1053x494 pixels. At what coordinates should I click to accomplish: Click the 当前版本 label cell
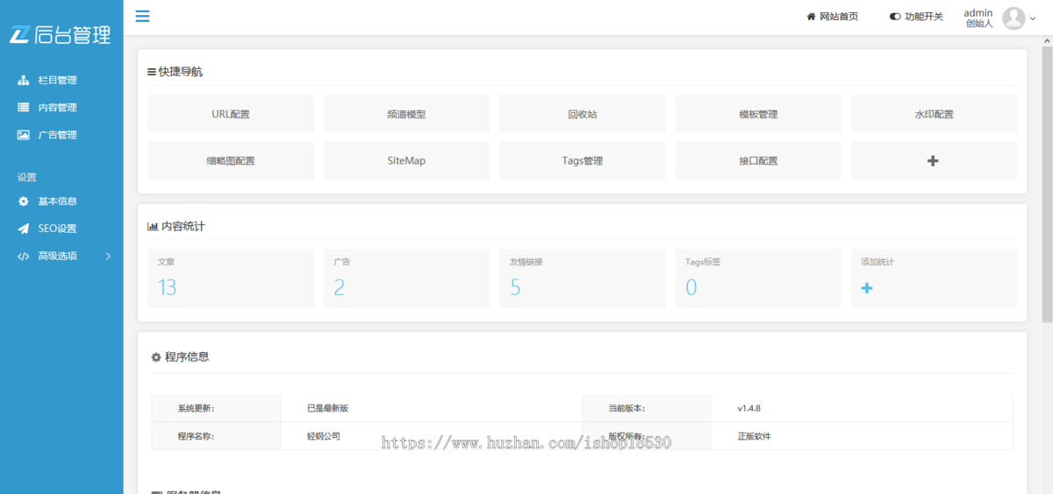pos(648,408)
